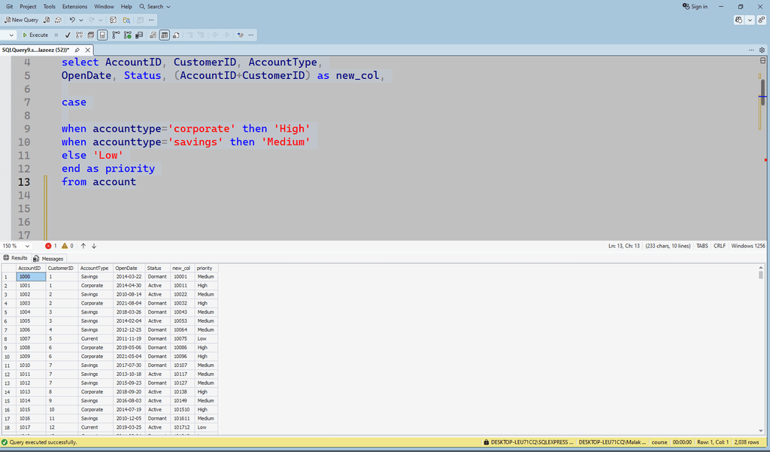Toggle the Results to Grid option
This screenshot has height=452, width=770.
[165, 35]
